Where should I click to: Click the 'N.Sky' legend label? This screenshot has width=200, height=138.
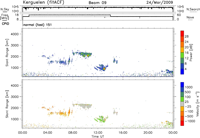tap(5, 9)
